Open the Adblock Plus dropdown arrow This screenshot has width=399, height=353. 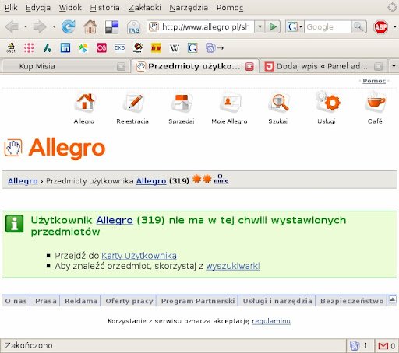[x=394, y=26]
